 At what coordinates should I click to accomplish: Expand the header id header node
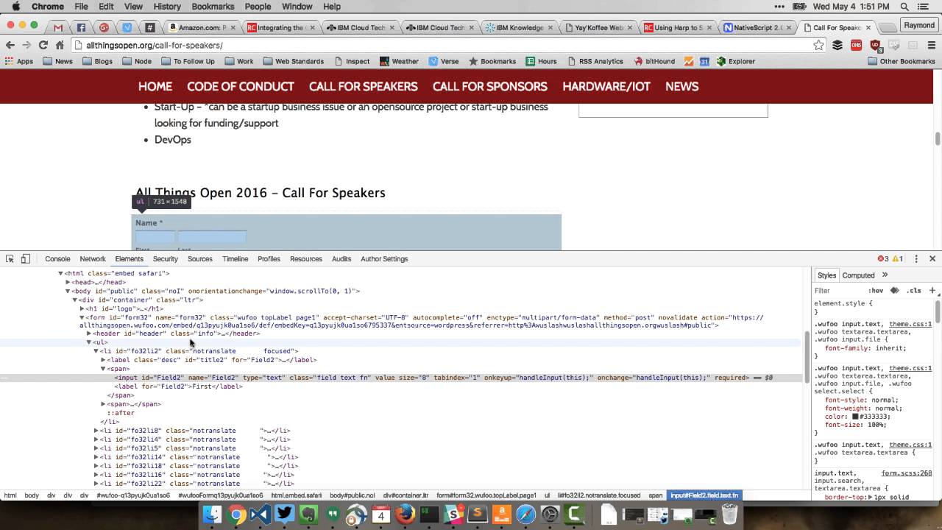click(89, 333)
